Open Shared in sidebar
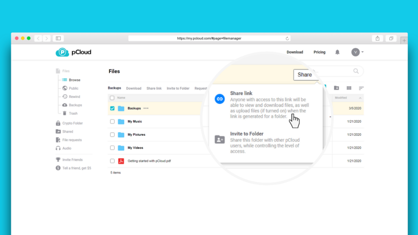 click(65, 132)
